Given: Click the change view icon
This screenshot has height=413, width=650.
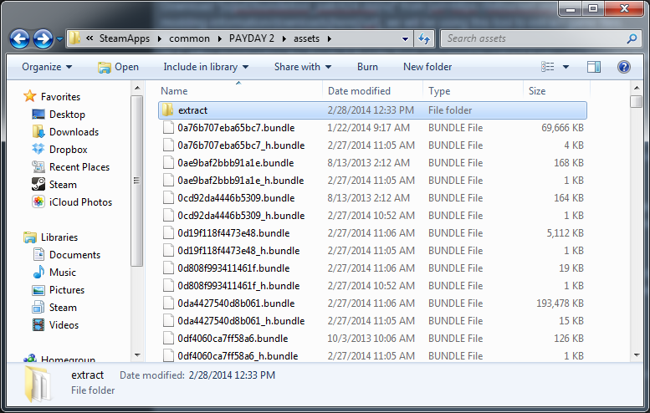Looking at the screenshot, I should 548,67.
